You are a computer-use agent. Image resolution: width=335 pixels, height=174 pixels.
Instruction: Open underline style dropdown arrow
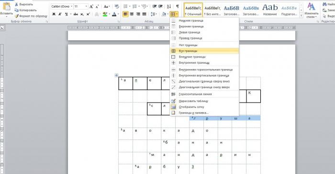(70, 14)
